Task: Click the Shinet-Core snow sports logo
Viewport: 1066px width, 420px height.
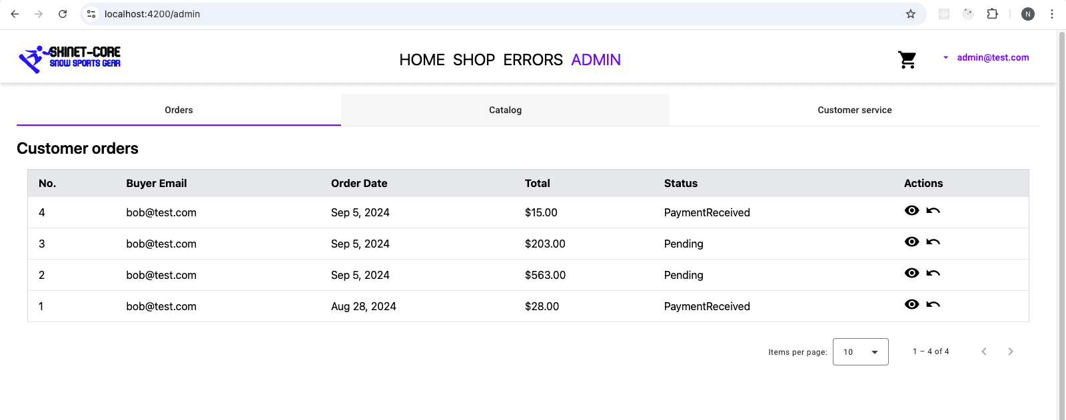Action: [70, 59]
